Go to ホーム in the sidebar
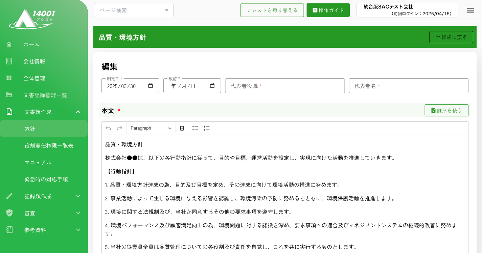Screen dimensions: 482x253 (x=31, y=44)
